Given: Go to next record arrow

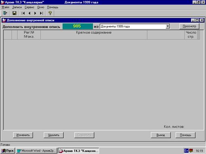Looking at the screenshot, I should tap(35, 13).
